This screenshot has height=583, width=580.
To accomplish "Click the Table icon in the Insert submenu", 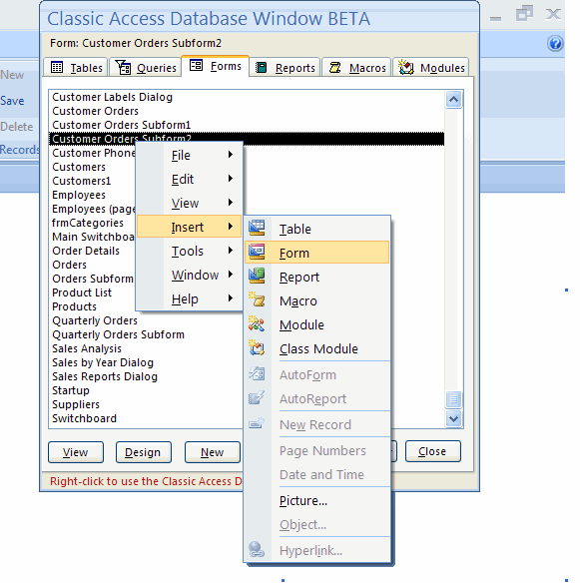I will pyautogui.click(x=257, y=228).
